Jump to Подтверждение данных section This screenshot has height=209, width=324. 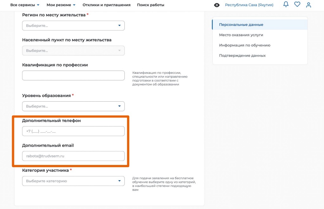click(x=242, y=55)
